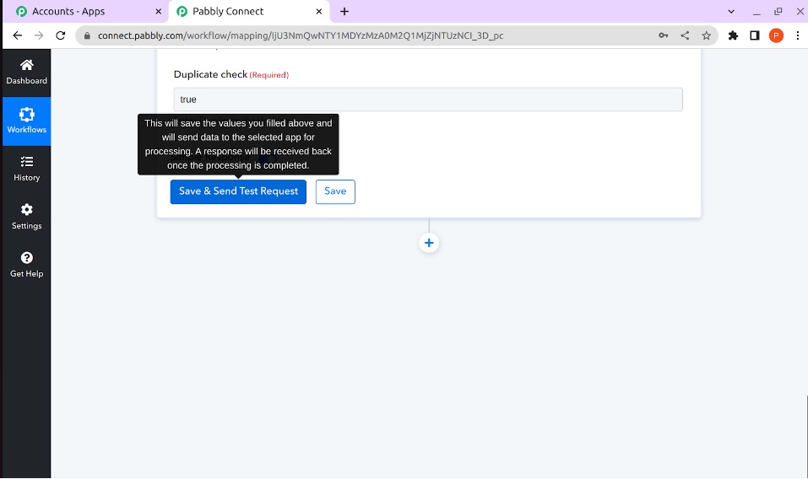The height and width of the screenshot is (479, 808).
Task: Go back to previous page
Action: pos(17,35)
